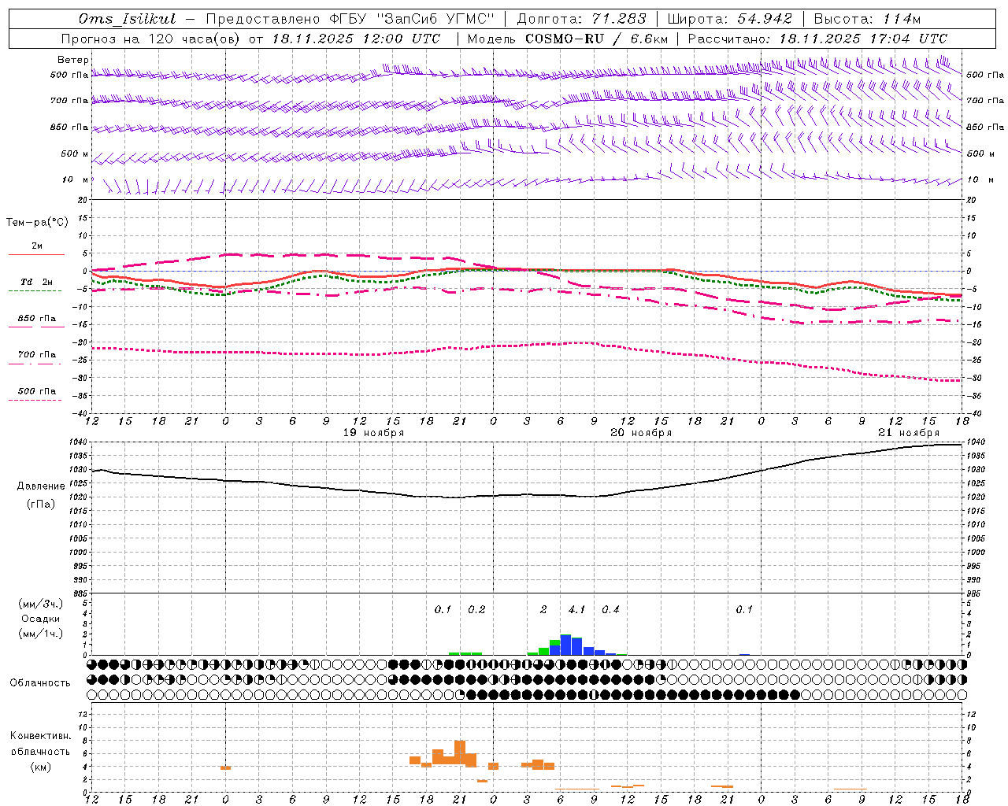The width and height of the screenshot is (1008, 806).
Task: Click the 500 гПа temperature legend entry
Action: tap(36, 394)
